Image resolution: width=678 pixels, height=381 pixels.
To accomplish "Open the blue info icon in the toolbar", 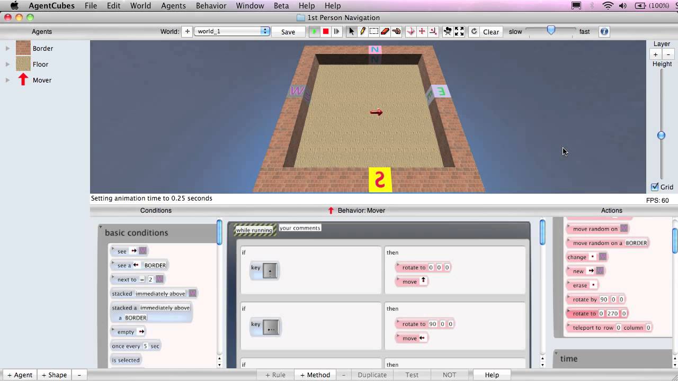I will click(604, 31).
